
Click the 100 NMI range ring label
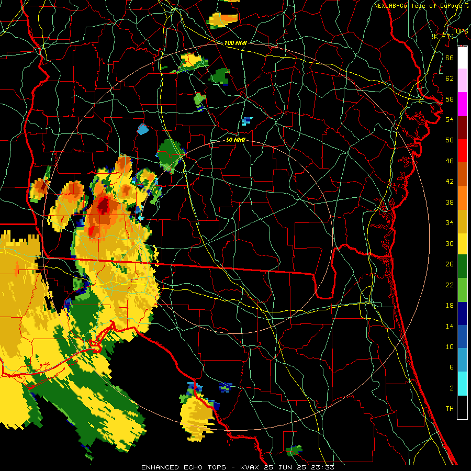(x=235, y=43)
